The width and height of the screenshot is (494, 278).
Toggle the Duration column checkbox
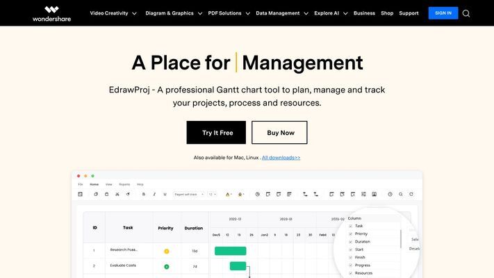350,242
